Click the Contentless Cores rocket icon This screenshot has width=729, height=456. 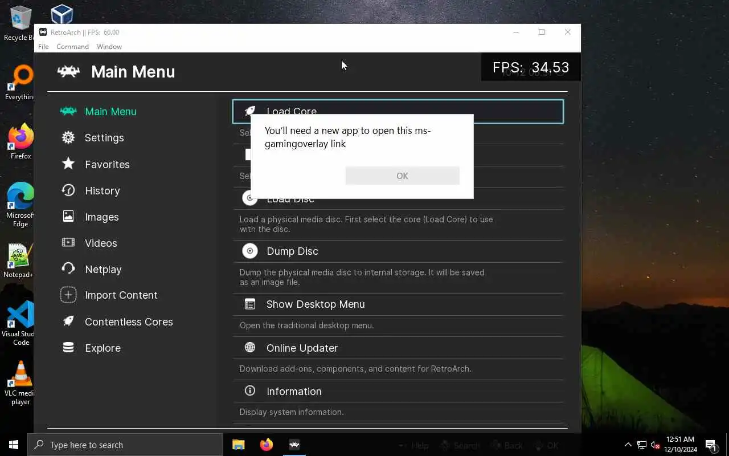(68, 321)
